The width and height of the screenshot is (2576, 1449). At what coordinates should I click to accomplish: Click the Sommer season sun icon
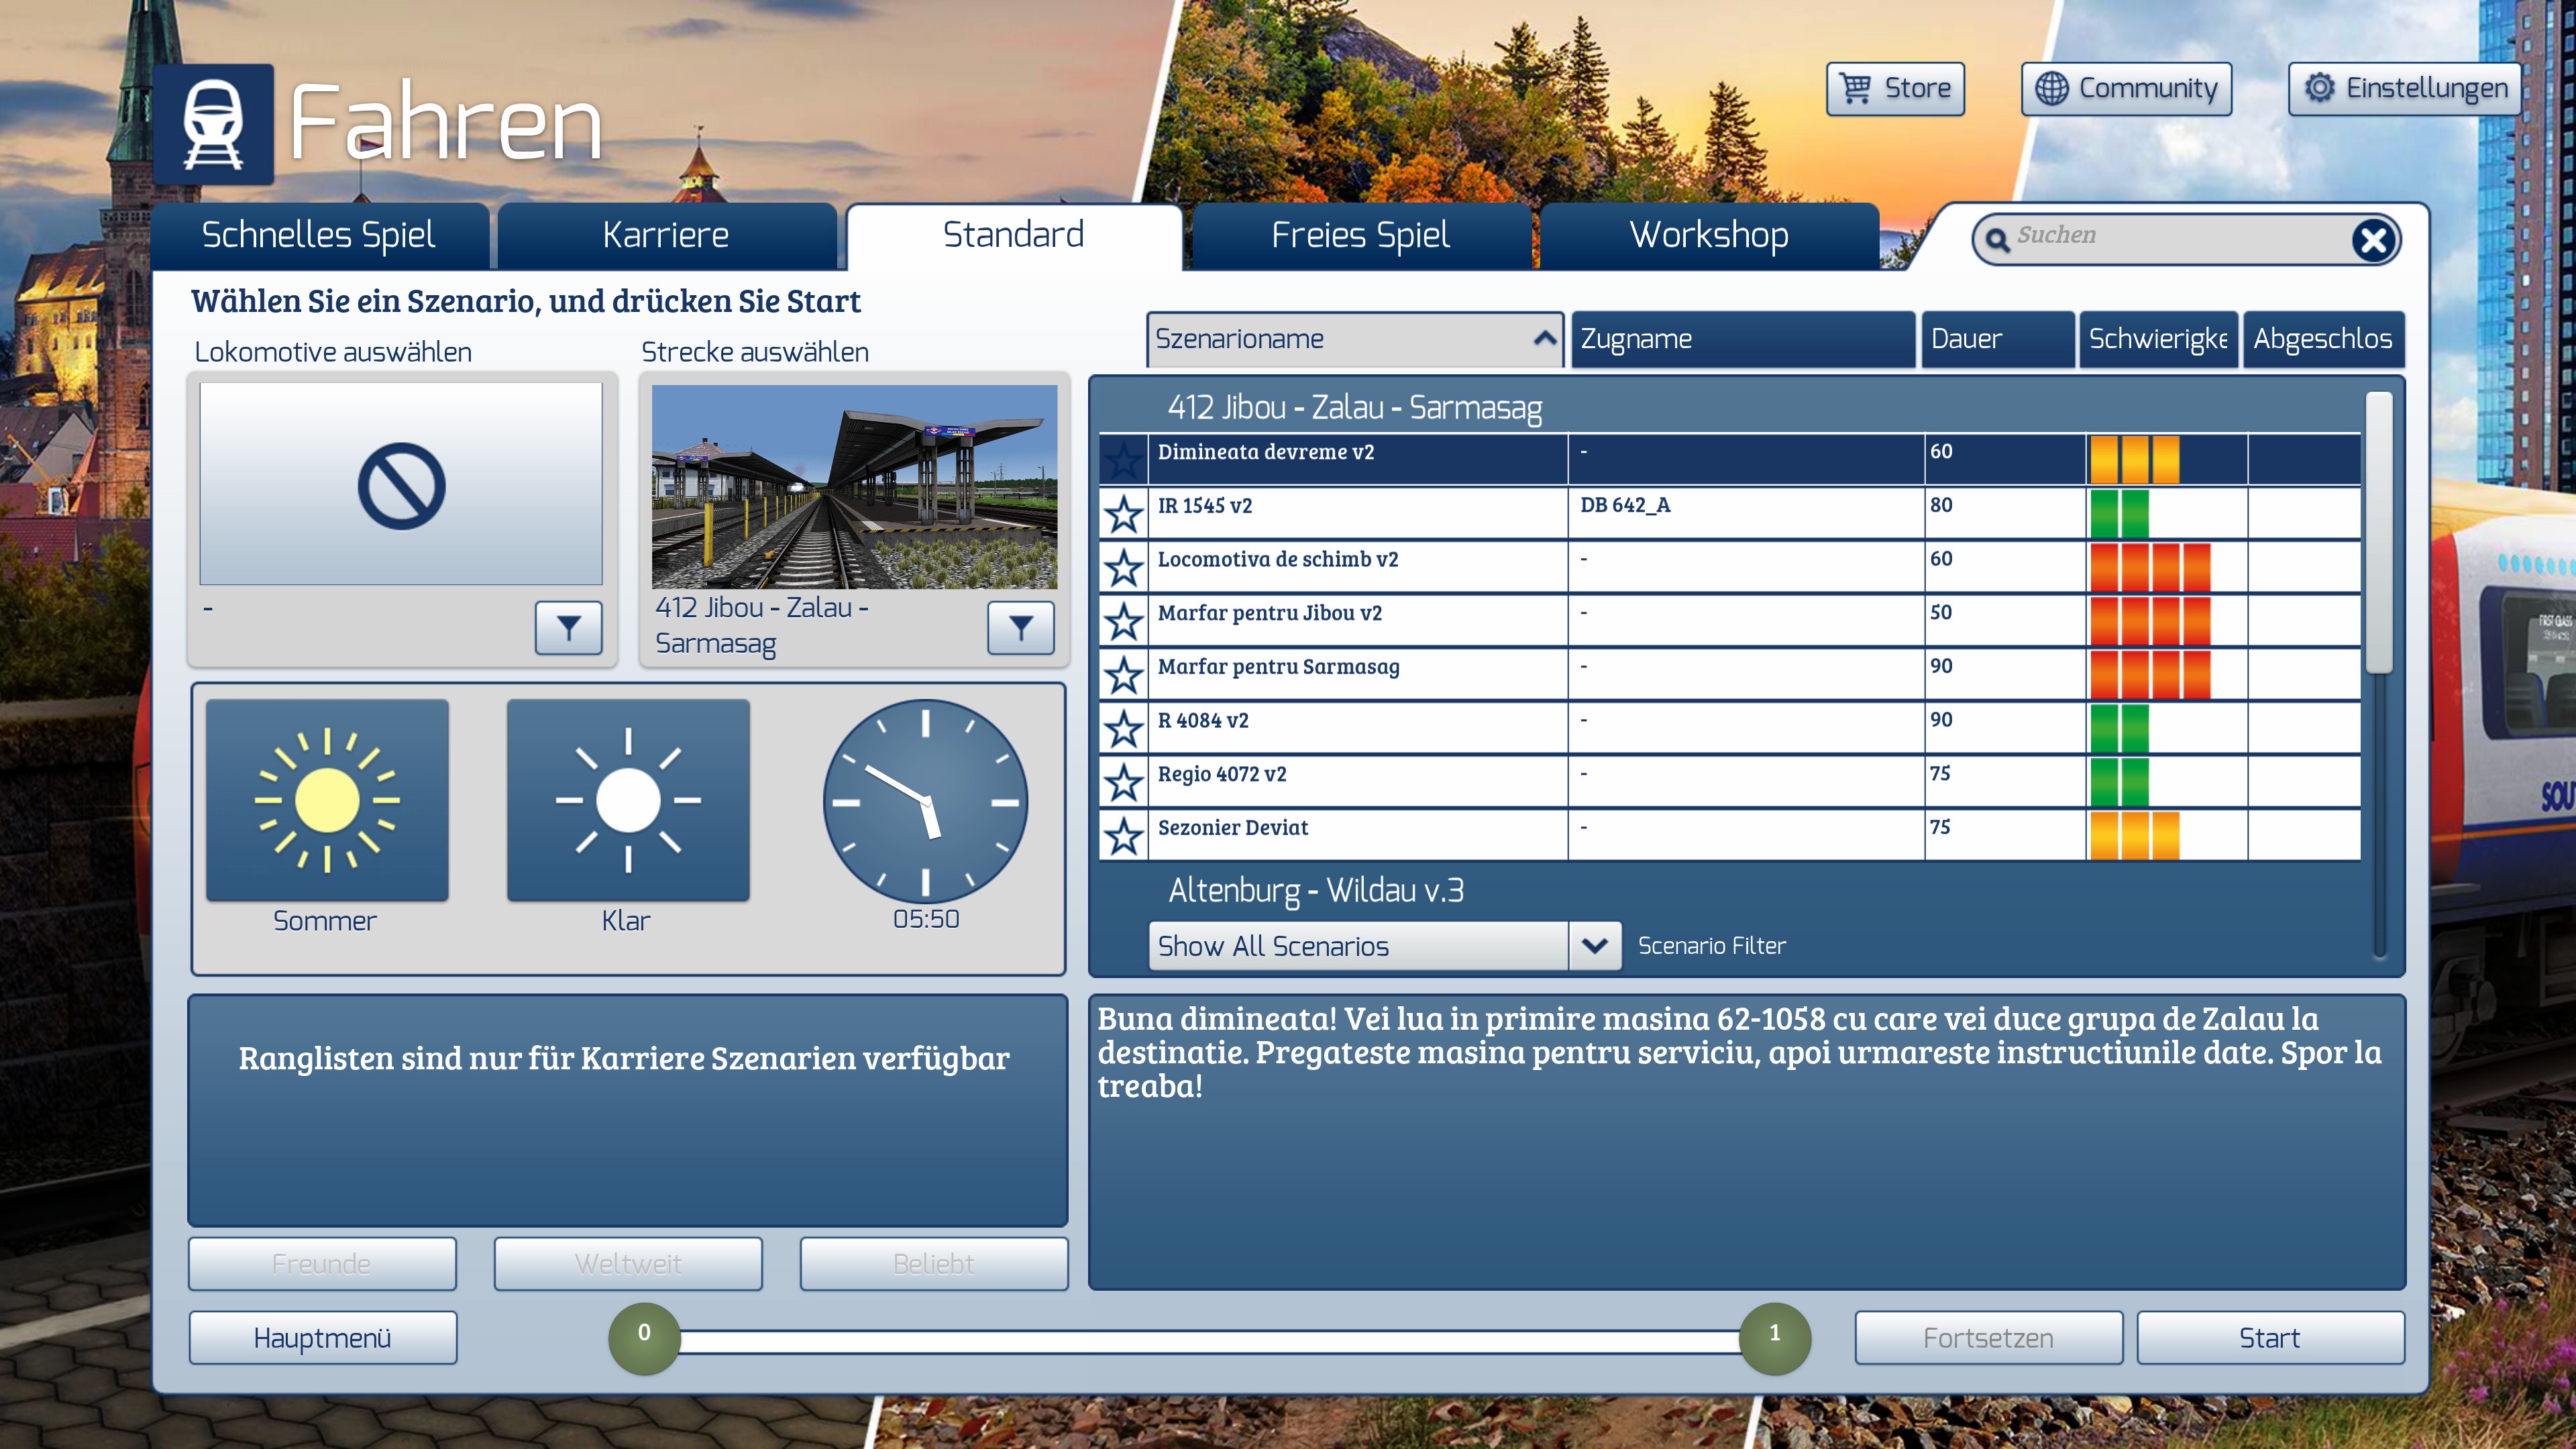coord(327,800)
